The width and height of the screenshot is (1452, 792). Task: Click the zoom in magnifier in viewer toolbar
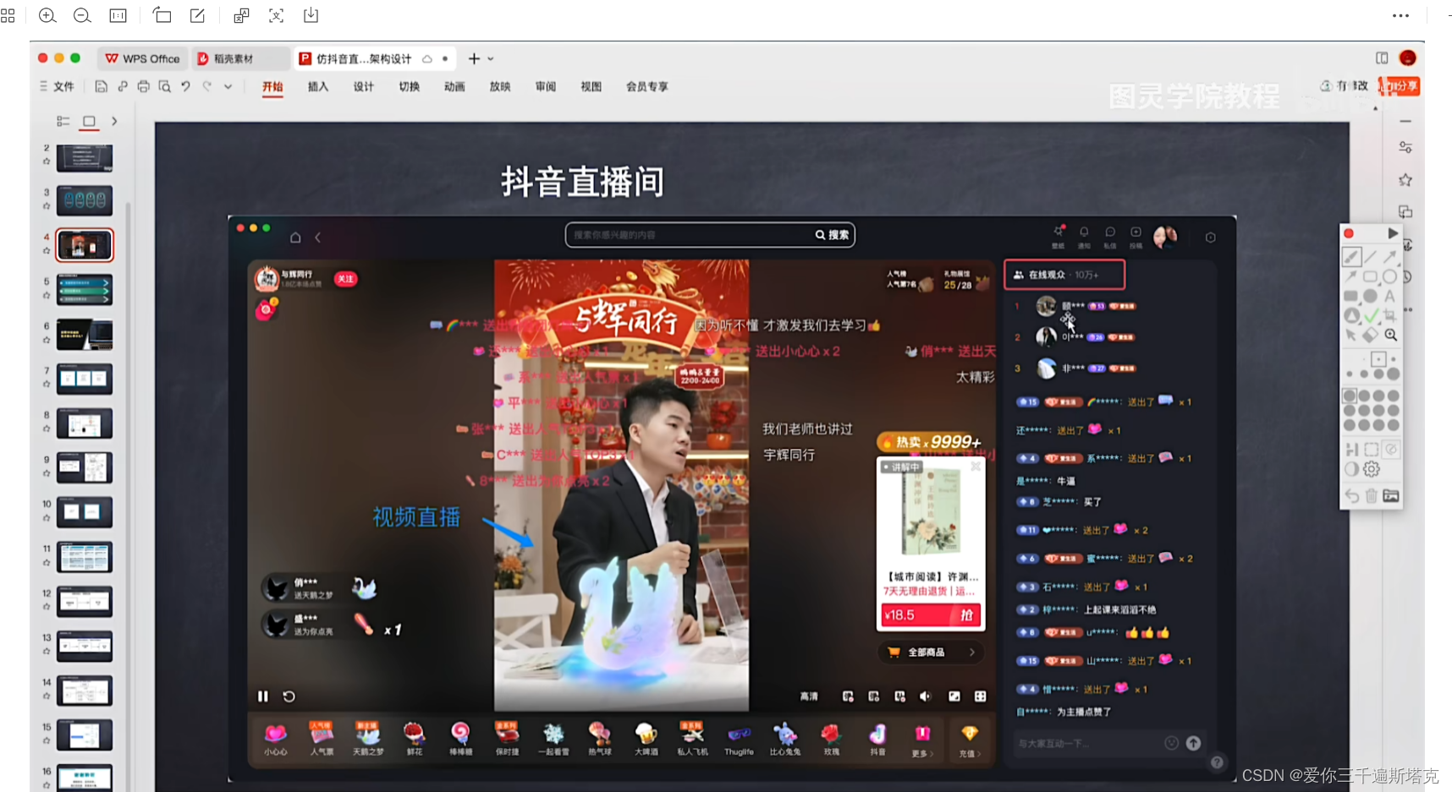pyautogui.click(x=47, y=15)
